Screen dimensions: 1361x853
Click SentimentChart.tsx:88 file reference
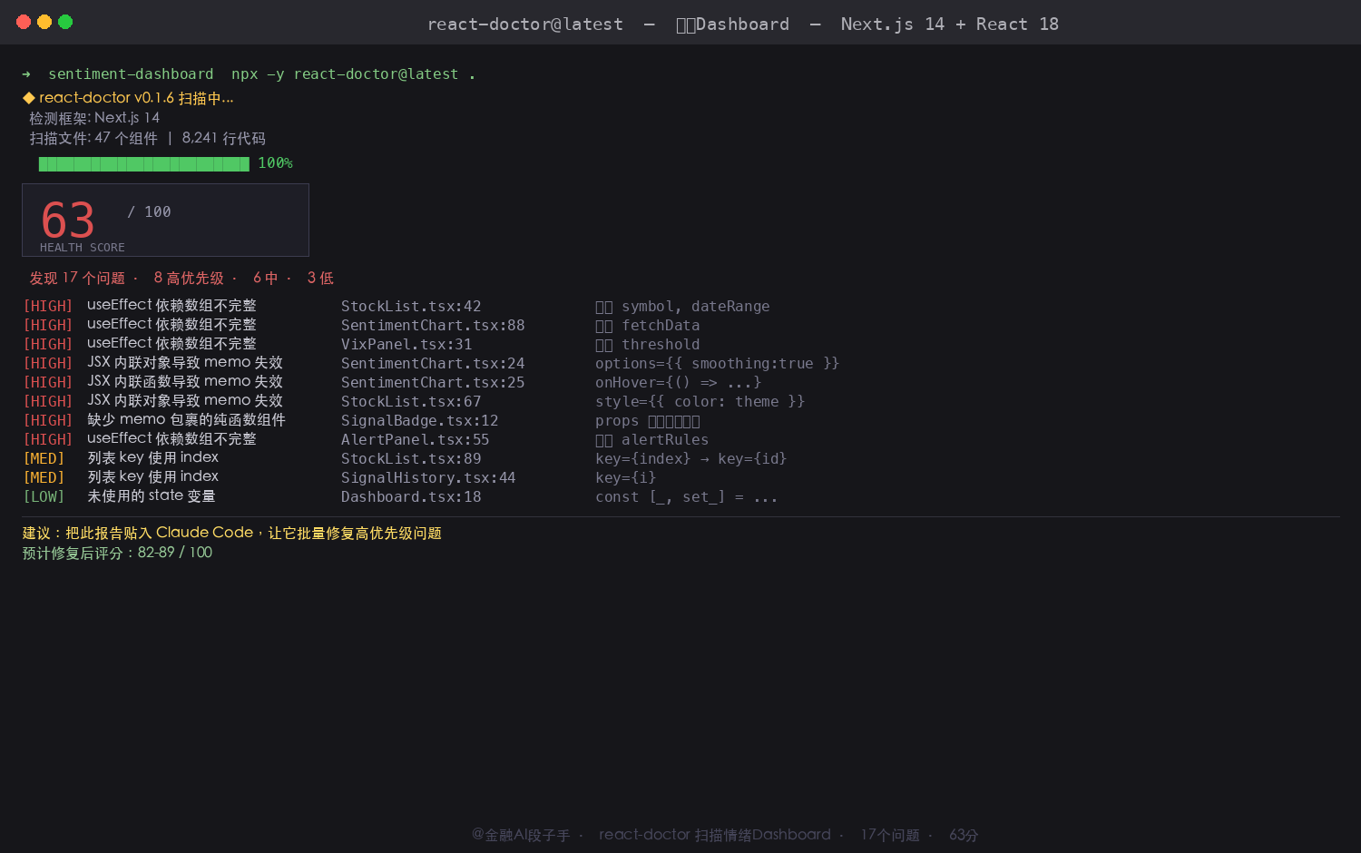pos(433,326)
